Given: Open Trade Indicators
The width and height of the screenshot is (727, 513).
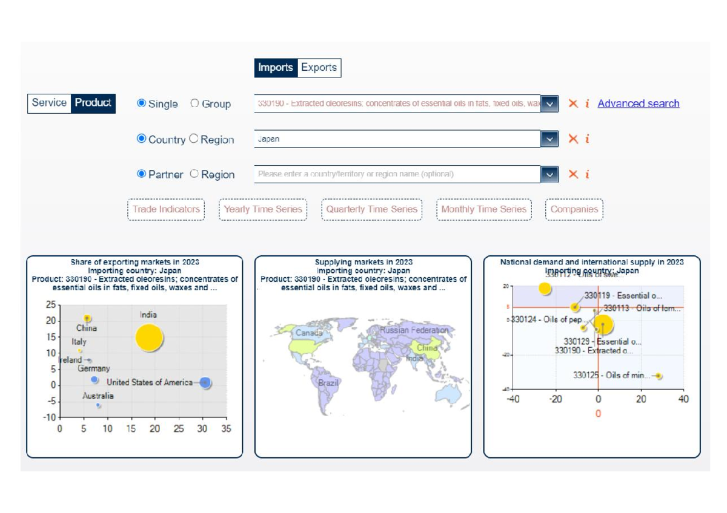Looking at the screenshot, I should 166,209.
